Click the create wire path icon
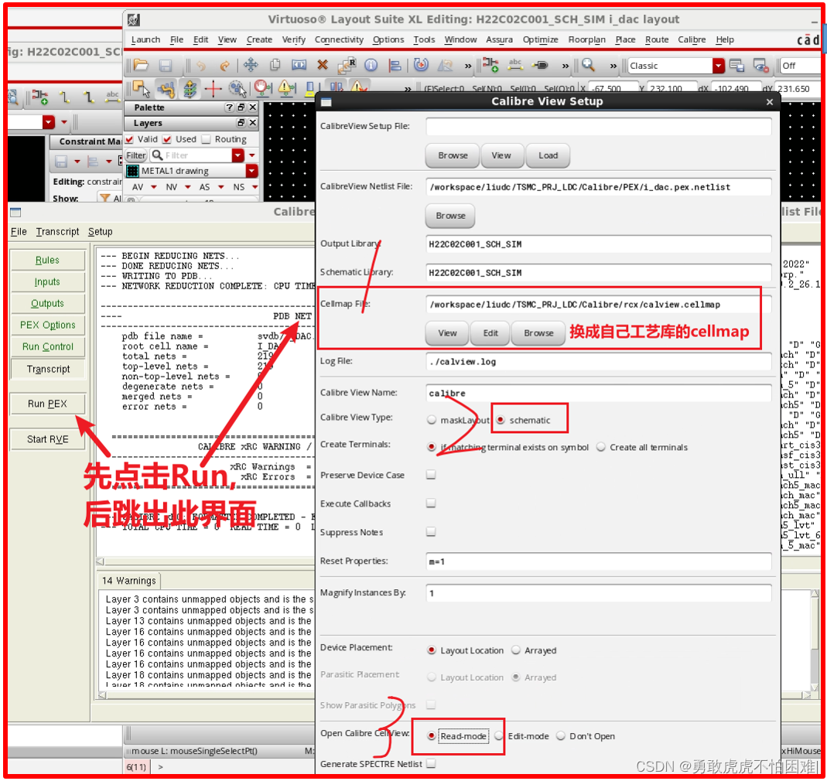This screenshot has width=827, height=781. (166, 89)
